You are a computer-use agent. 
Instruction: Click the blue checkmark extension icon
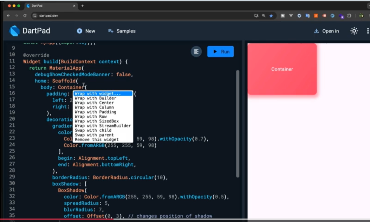coord(332,15)
